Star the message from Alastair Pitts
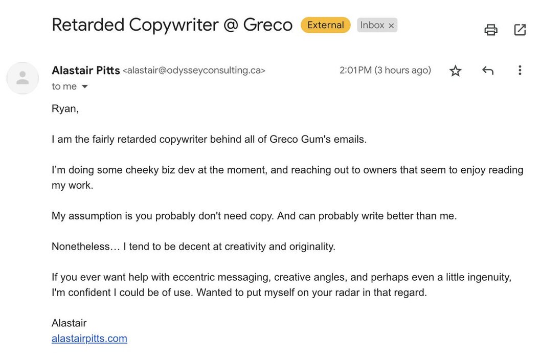Image resolution: width=541 pixels, height=358 pixels. point(456,71)
